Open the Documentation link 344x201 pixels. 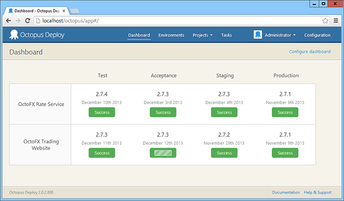(286, 192)
